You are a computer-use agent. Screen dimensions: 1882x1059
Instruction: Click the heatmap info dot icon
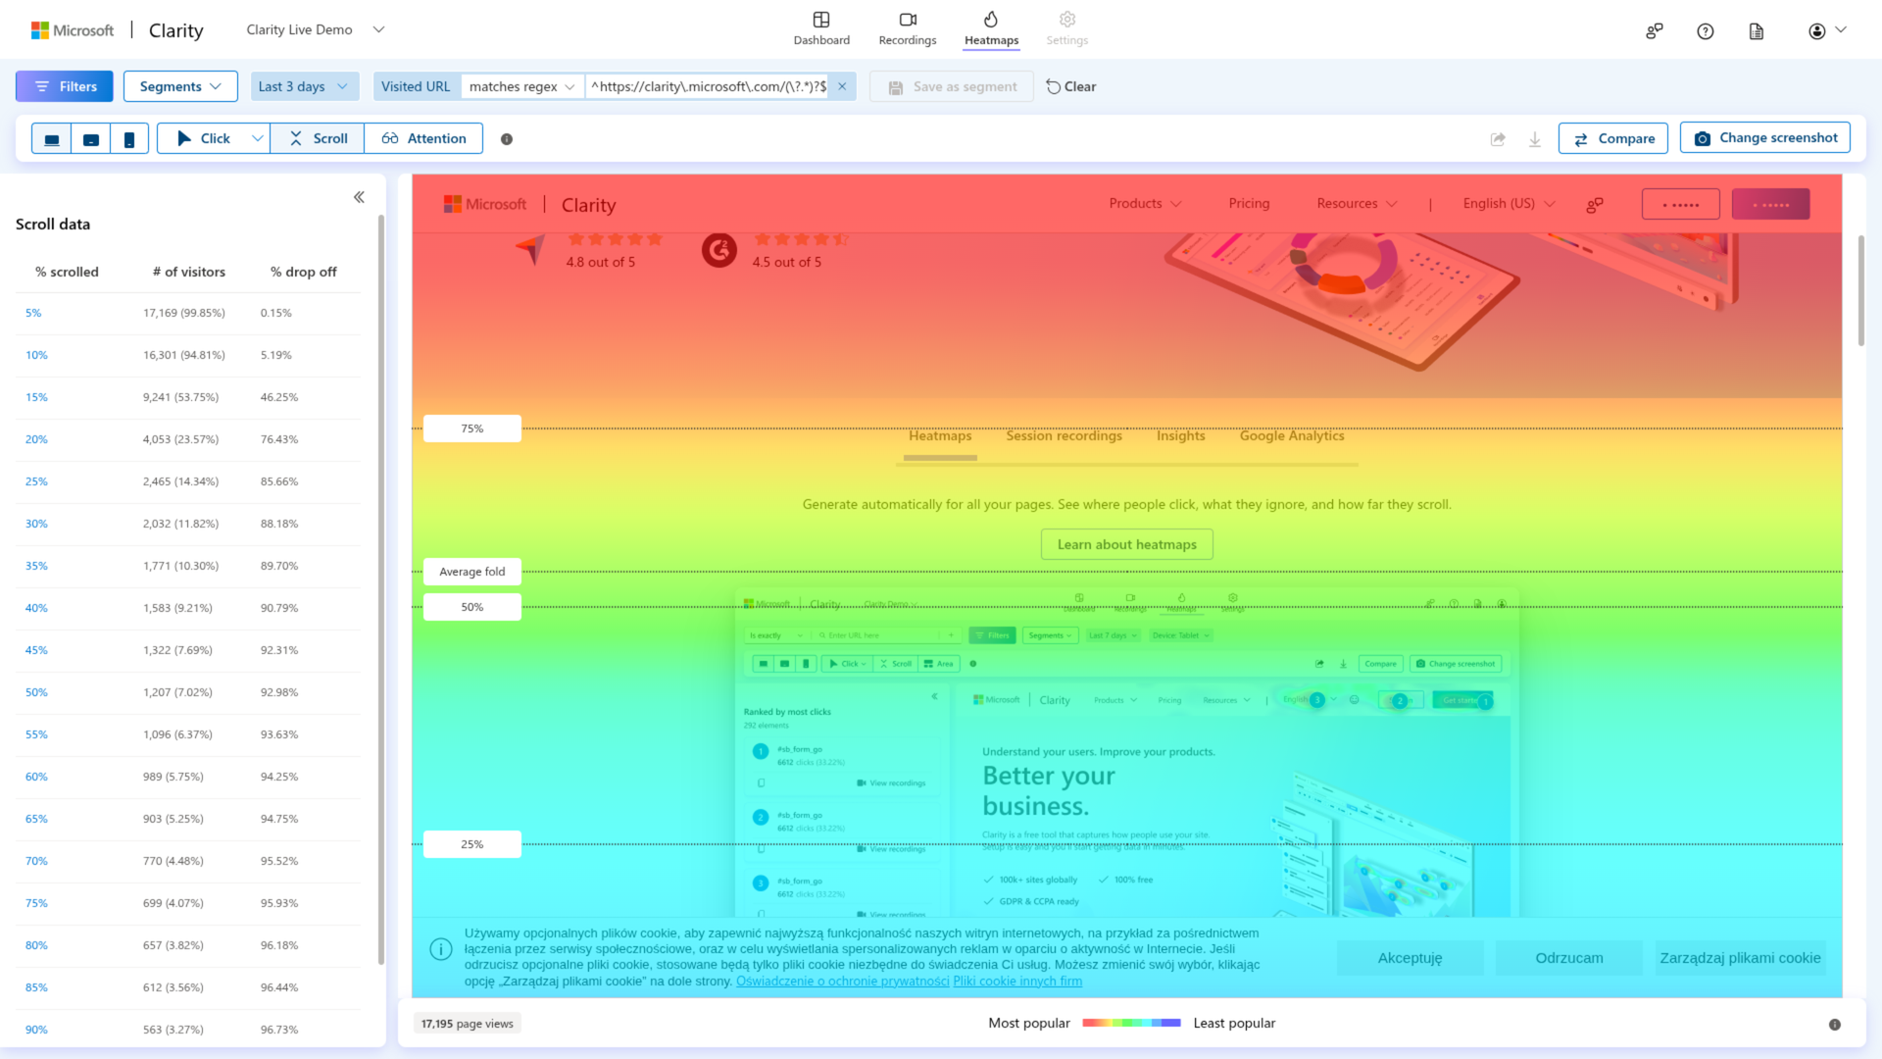pos(507,139)
